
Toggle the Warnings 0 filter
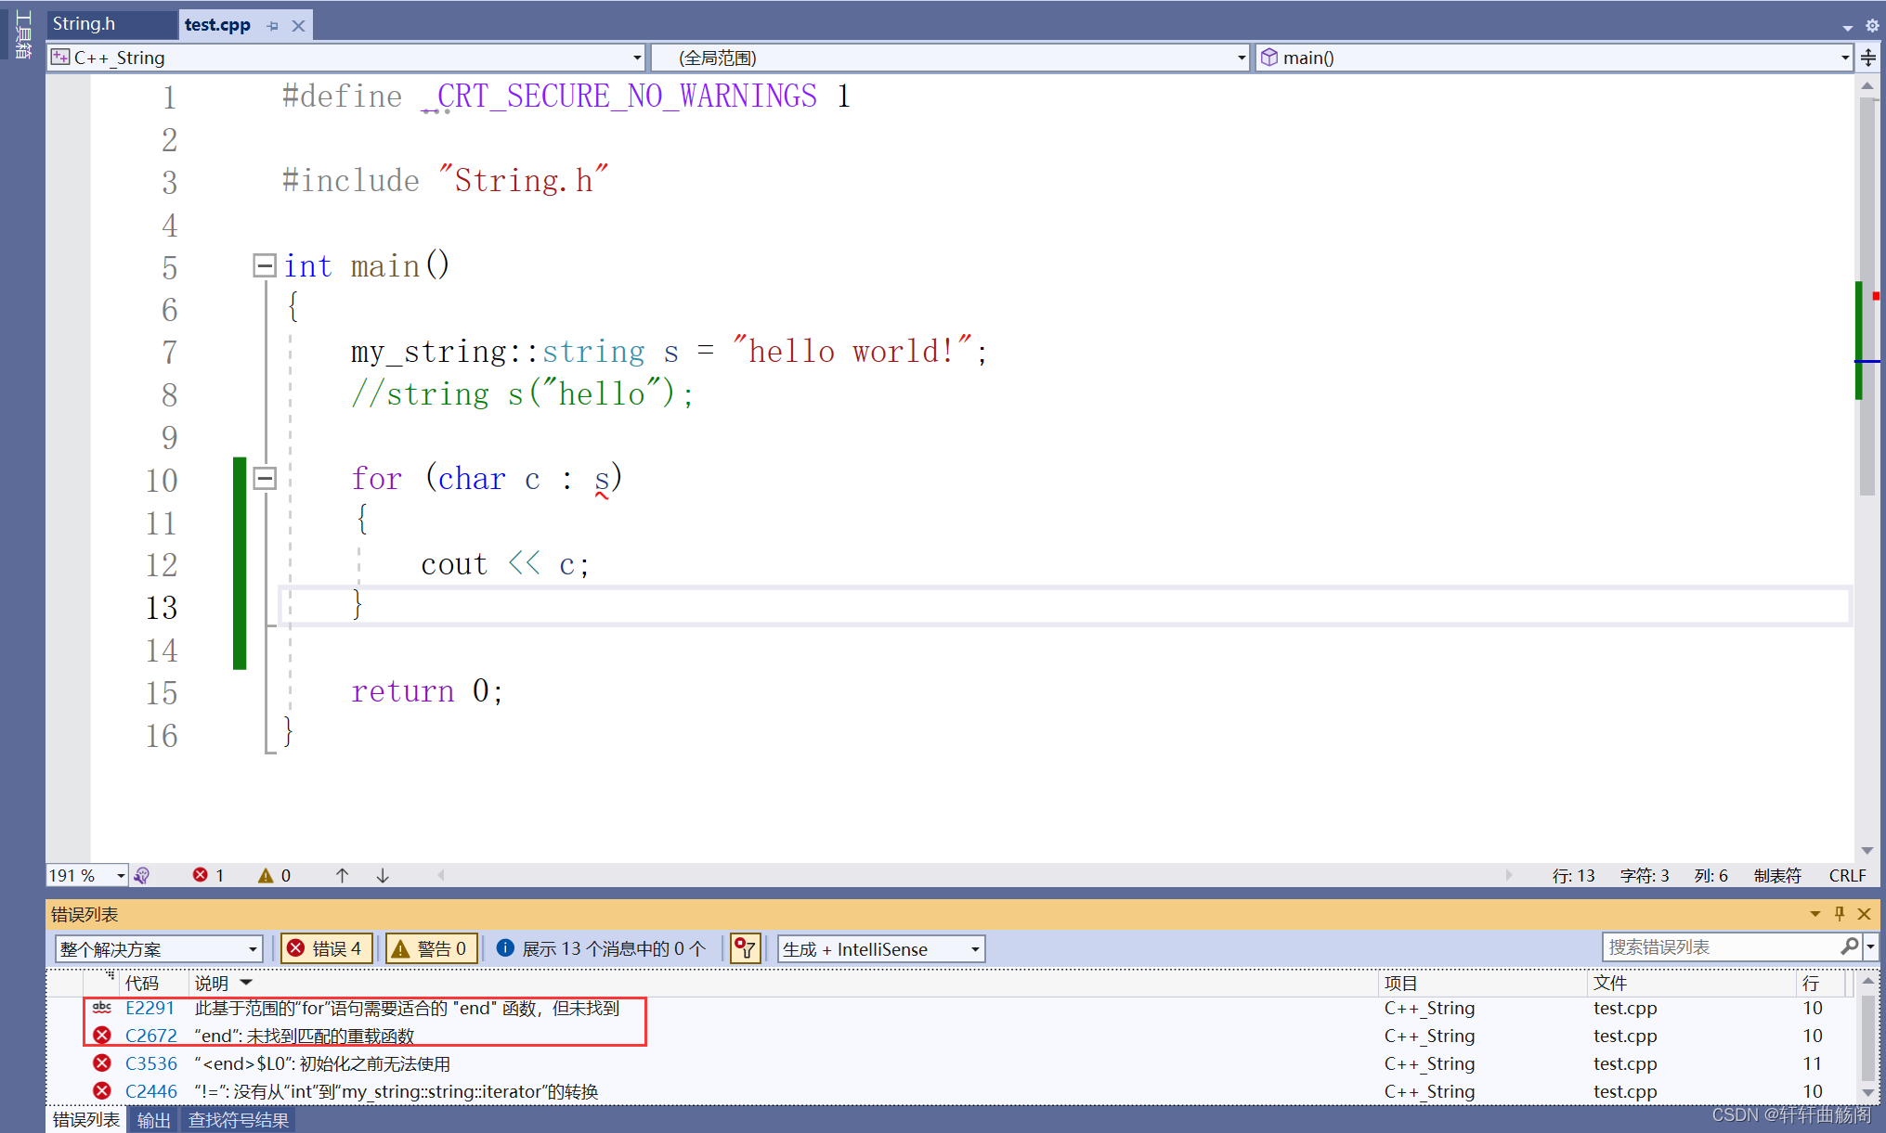coord(431,948)
